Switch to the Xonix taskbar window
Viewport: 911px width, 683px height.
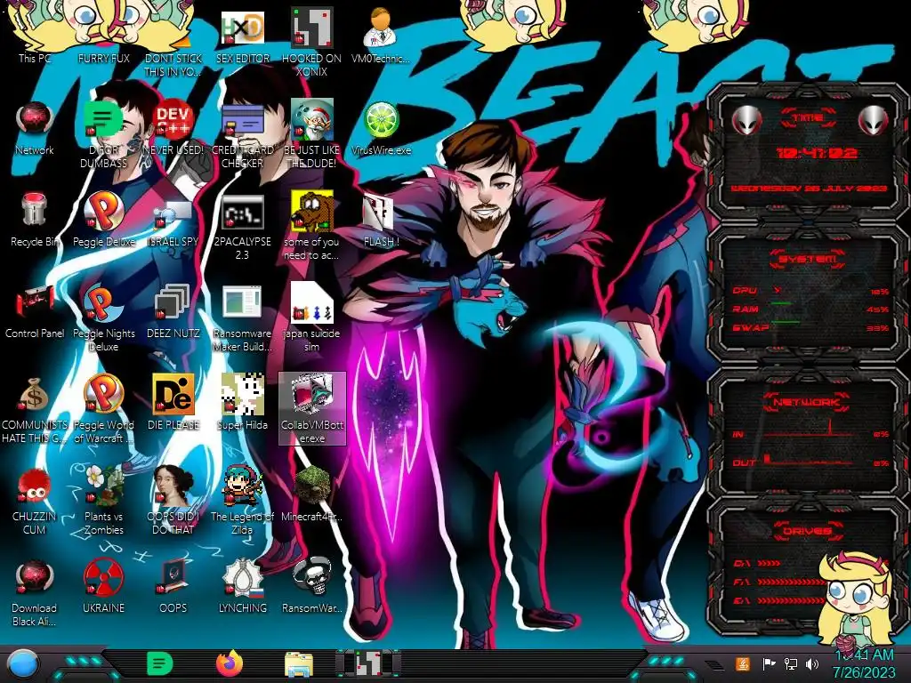368,663
